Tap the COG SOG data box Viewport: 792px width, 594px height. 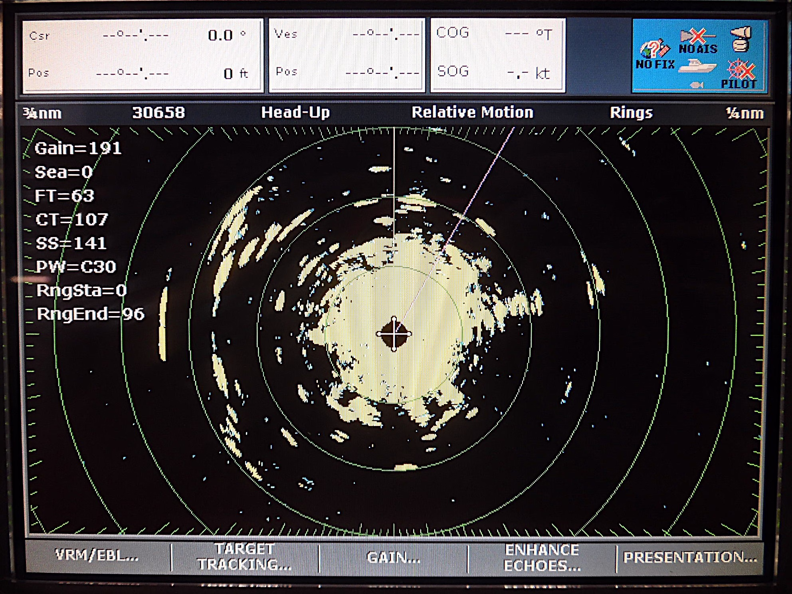pyautogui.click(x=498, y=55)
